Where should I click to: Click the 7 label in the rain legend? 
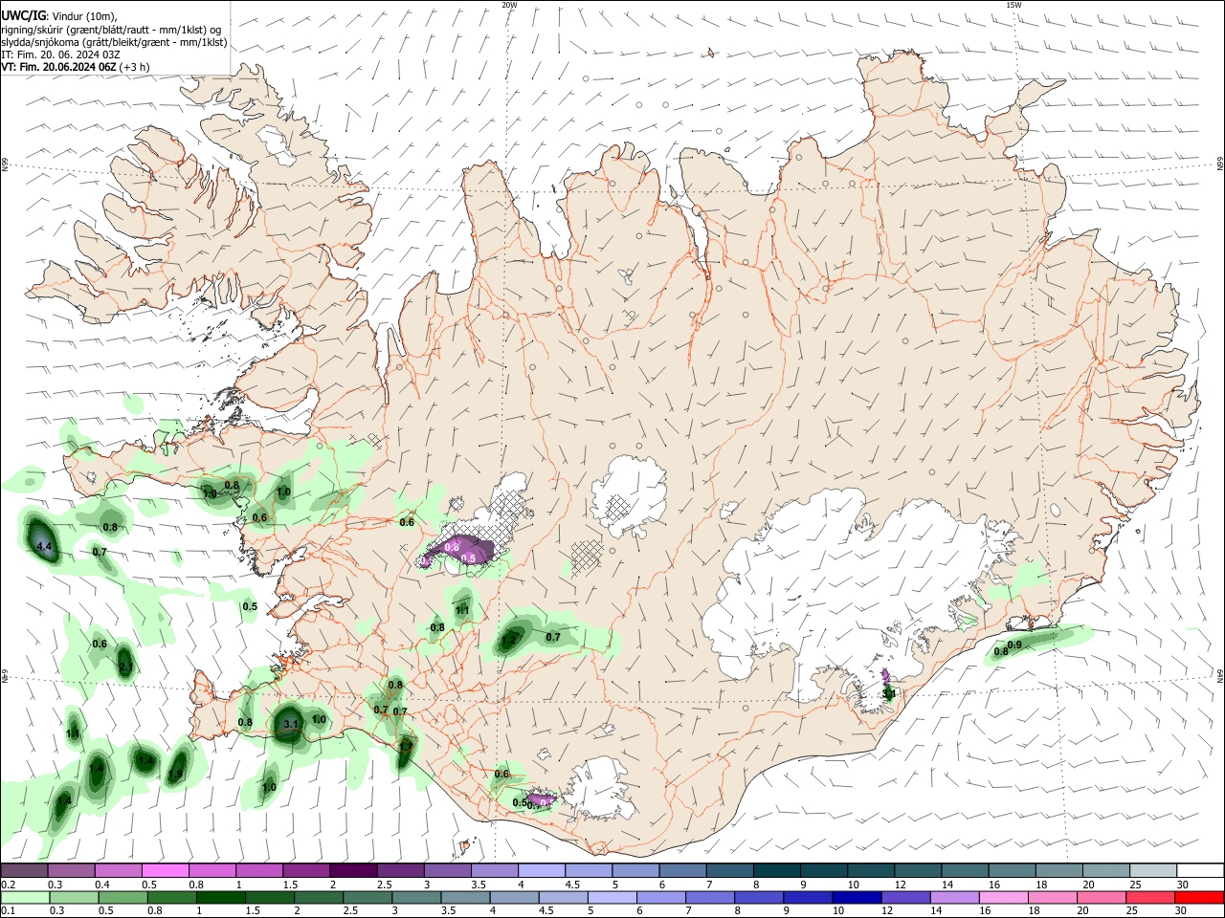click(688, 912)
